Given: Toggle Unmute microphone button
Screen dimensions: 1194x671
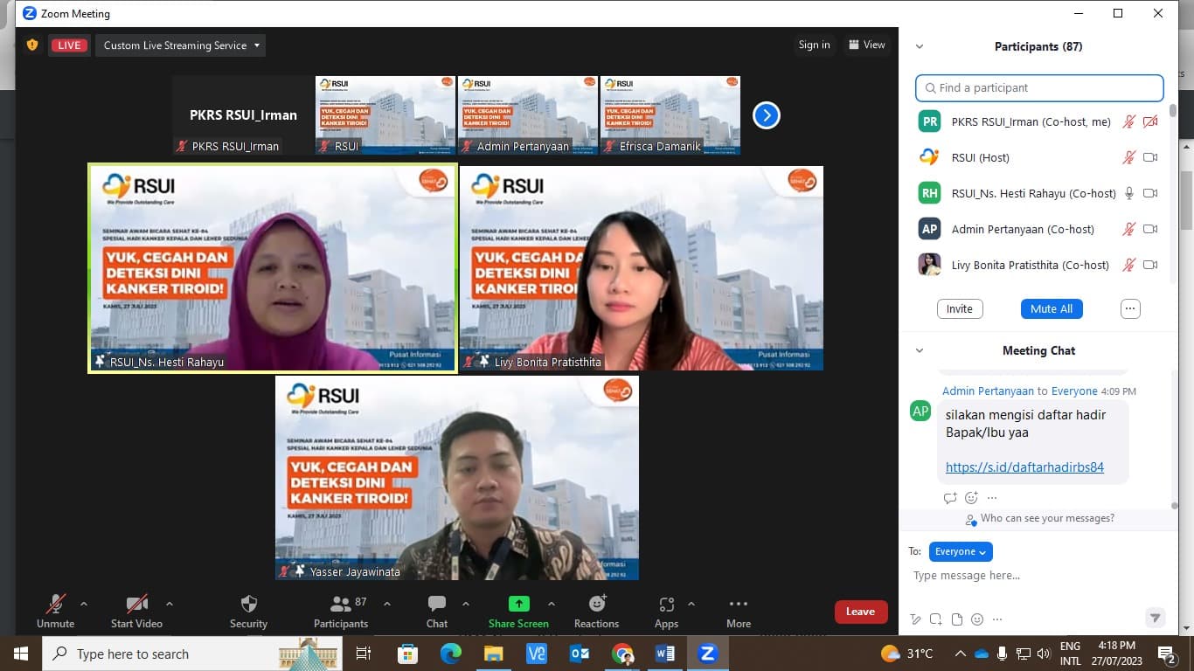Looking at the screenshot, I should (56, 611).
